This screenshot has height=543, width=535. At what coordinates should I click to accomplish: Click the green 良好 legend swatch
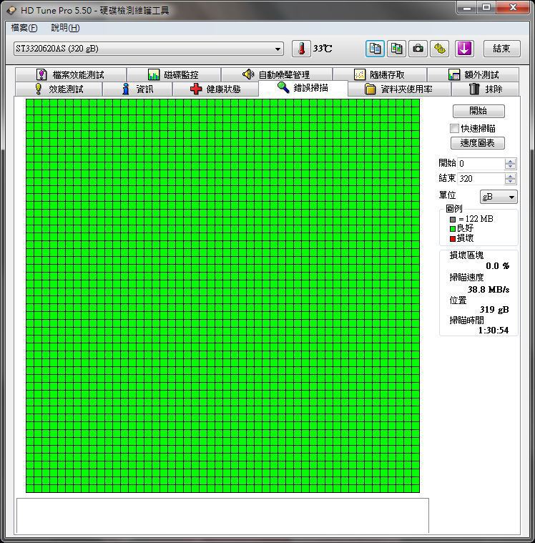(x=453, y=228)
